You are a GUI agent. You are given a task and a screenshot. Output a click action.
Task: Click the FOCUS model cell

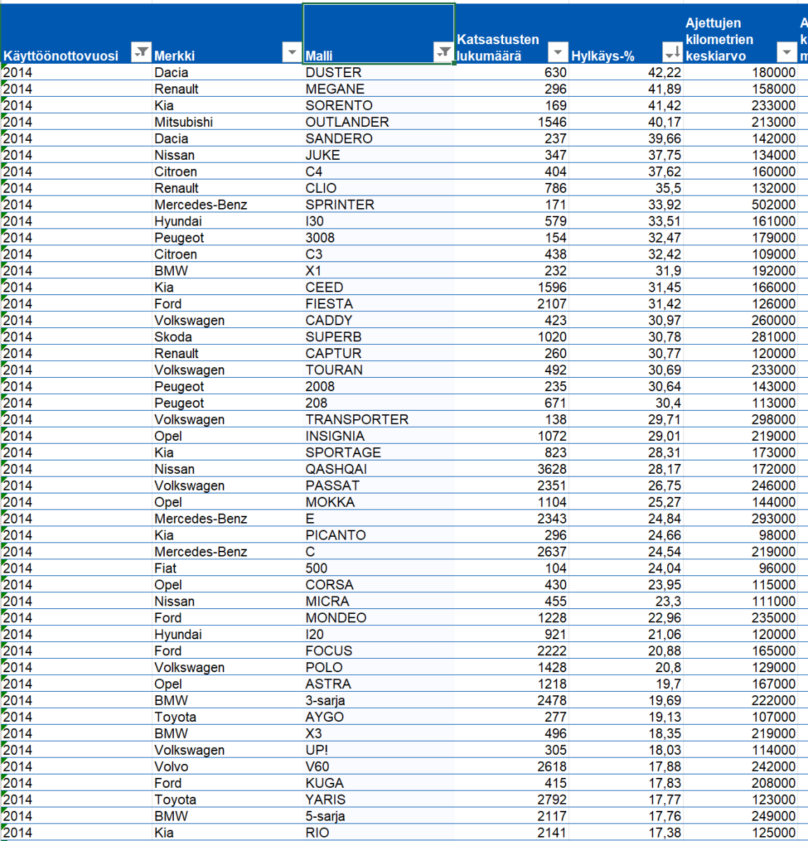click(378, 651)
